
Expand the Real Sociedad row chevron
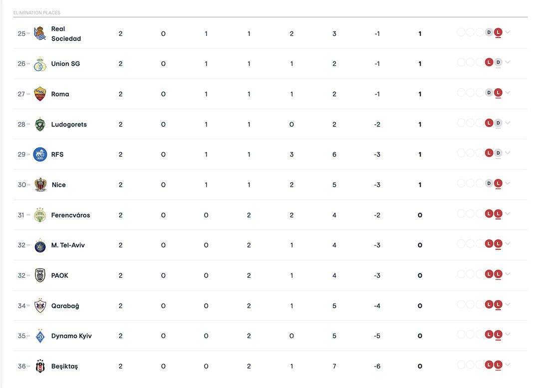tap(508, 32)
